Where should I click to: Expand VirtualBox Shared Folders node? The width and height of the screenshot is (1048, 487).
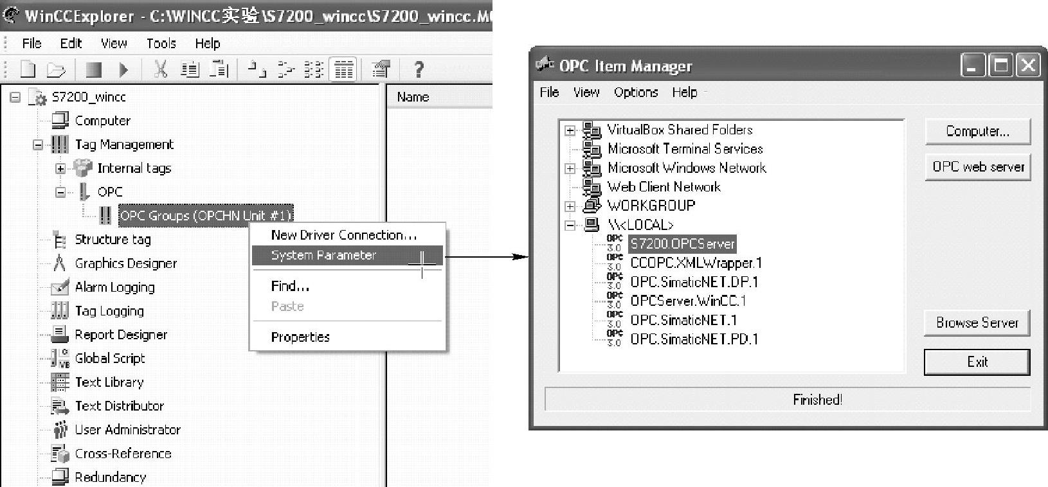pos(570,130)
